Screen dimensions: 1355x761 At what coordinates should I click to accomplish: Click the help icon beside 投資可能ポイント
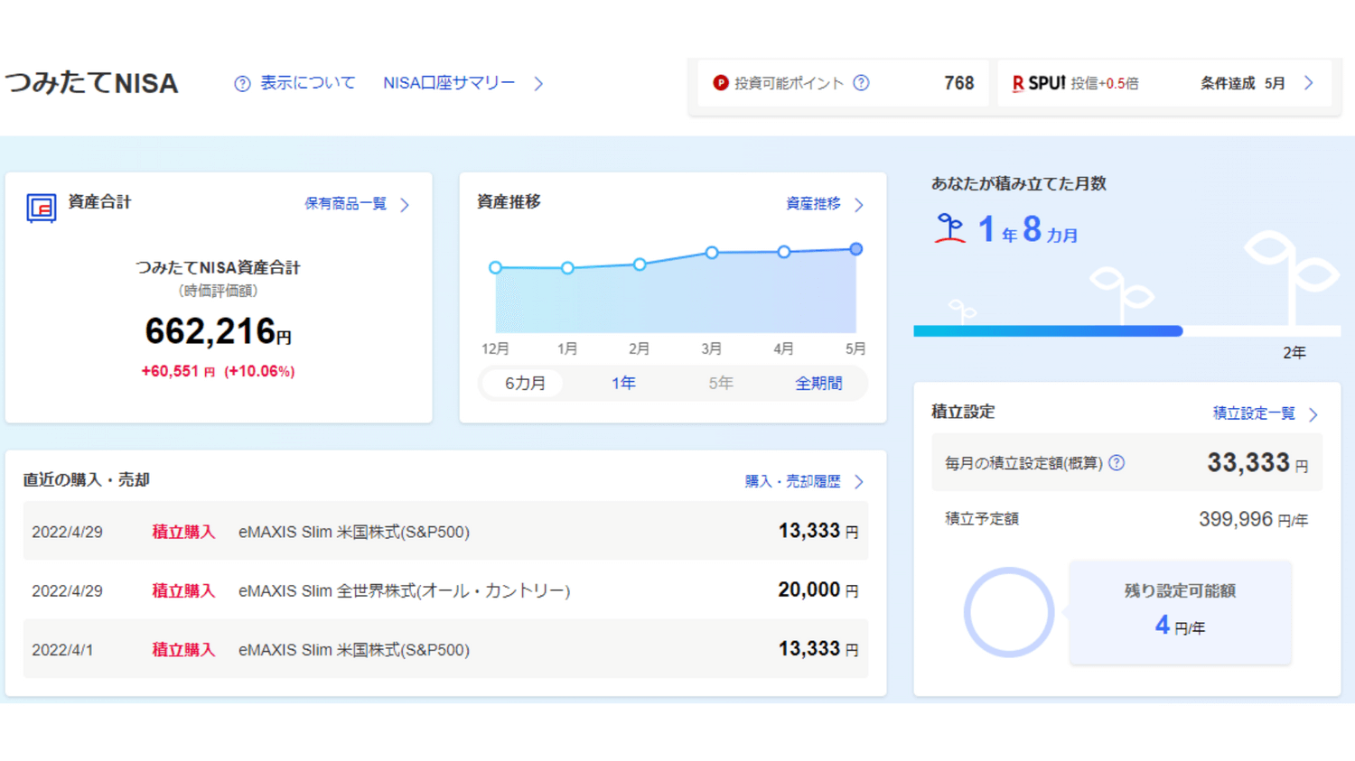coord(862,83)
